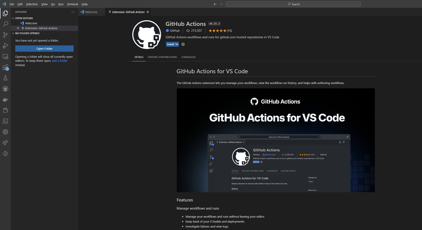Click the 'add a folder' link

[x=60, y=61]
